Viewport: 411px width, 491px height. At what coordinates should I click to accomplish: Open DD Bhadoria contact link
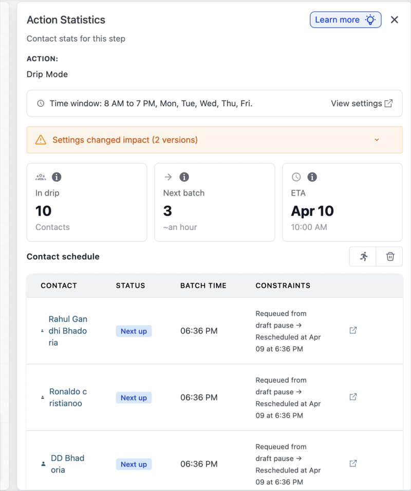pos(67,464)
